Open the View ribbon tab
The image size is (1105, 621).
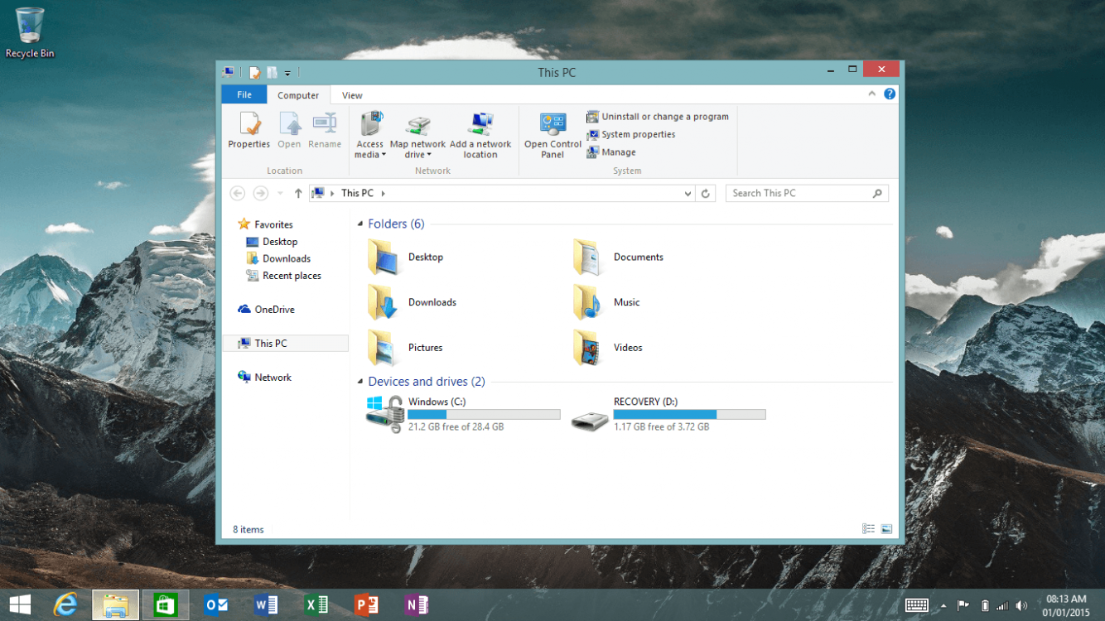[x=352, y=95]
